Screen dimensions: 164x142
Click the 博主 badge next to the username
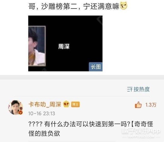(x=75, y=104)
